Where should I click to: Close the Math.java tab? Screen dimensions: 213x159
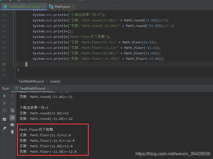(73, 6)
